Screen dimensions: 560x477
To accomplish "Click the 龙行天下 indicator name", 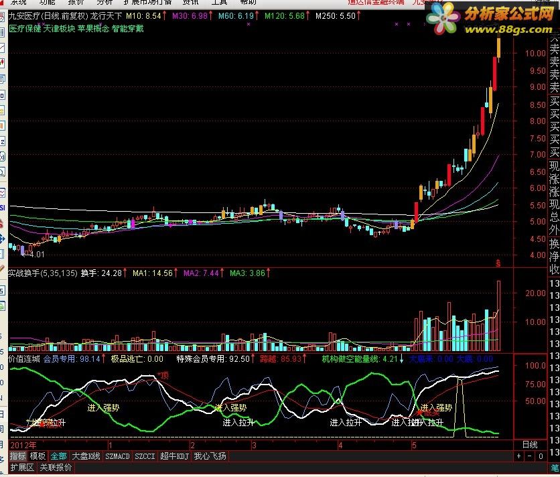I will [106, 15].
